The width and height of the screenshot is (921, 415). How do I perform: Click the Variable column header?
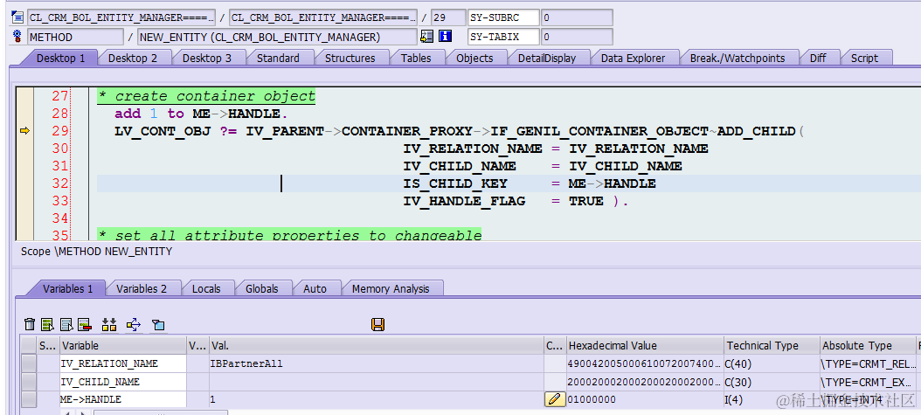[122, 346]
